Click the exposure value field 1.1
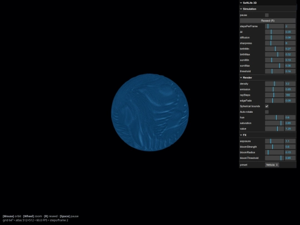300x225 pixels. (x=290, y=141)
